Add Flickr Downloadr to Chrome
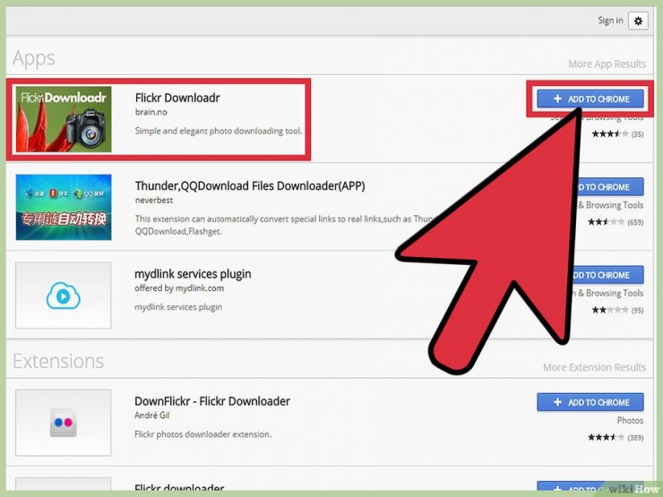Image resolution: width=663 pixels, height=497 pixels. pos(590,99)
